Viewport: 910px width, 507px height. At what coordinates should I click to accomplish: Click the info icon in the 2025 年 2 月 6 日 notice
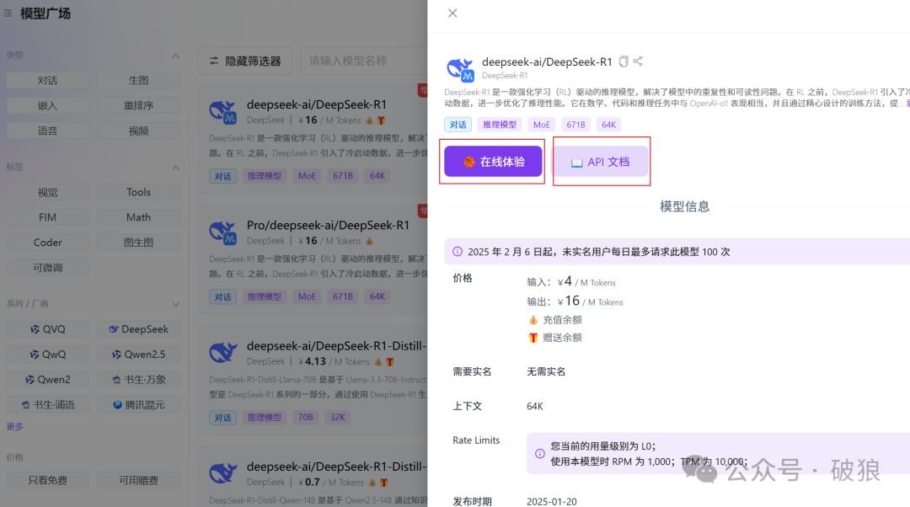tap(458, 251)
